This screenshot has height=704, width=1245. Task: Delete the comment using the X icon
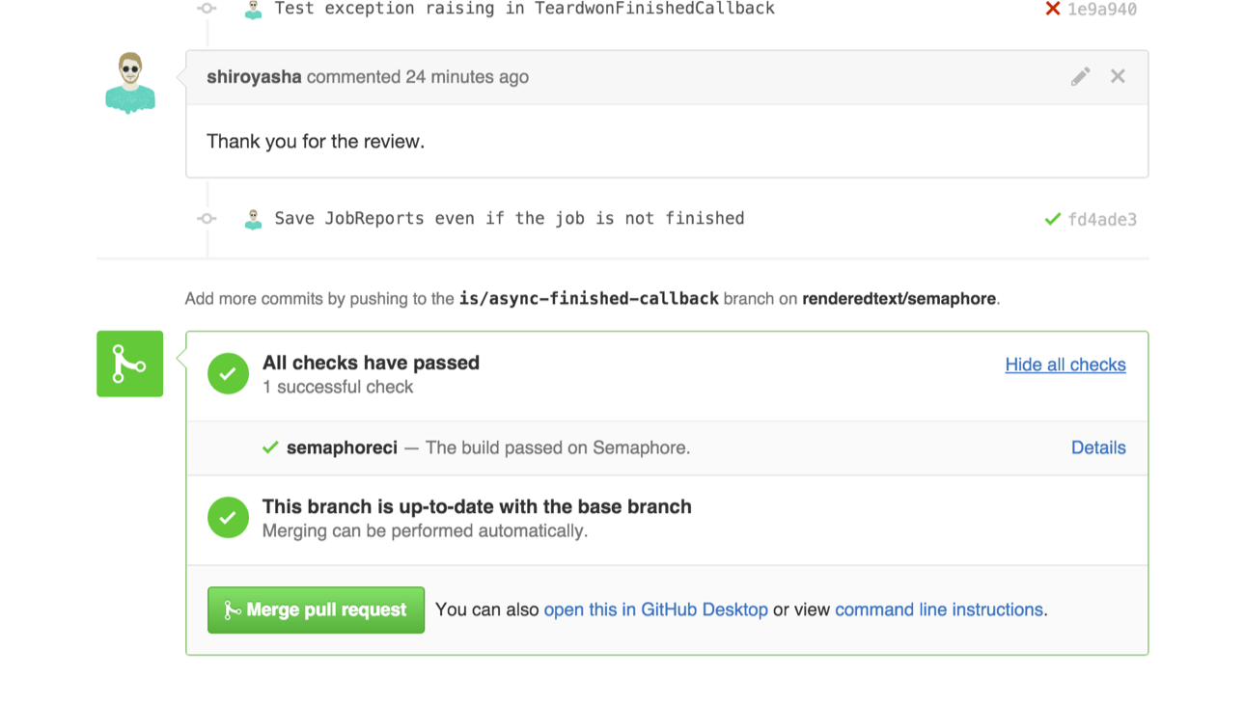click(1118, 76)
